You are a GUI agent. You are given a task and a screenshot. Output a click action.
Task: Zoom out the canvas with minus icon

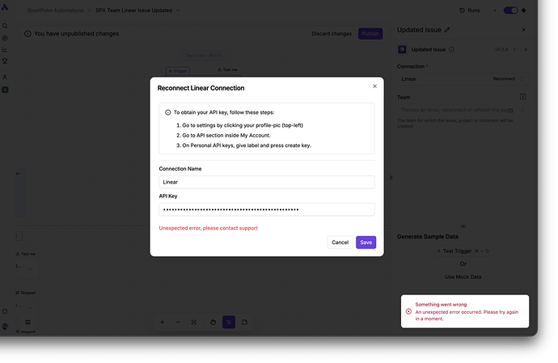[178, 322]
